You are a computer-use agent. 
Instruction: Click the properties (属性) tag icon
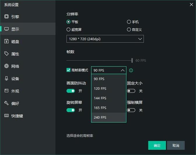(6, 54)
